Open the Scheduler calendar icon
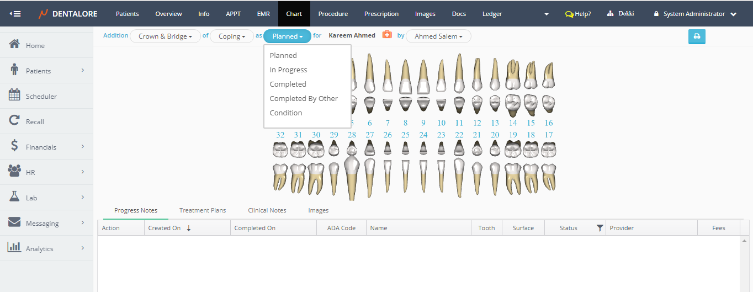The width and height of the screenshot is (753, 292). [15, 95]
